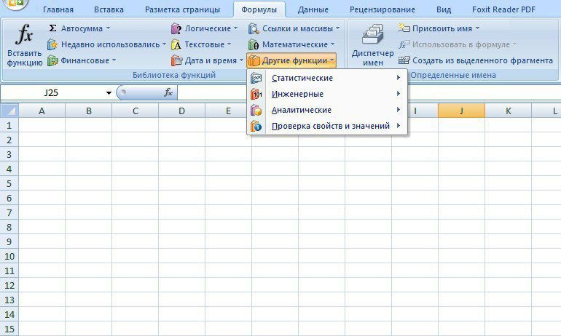Select the highlighted column J header

461,111
